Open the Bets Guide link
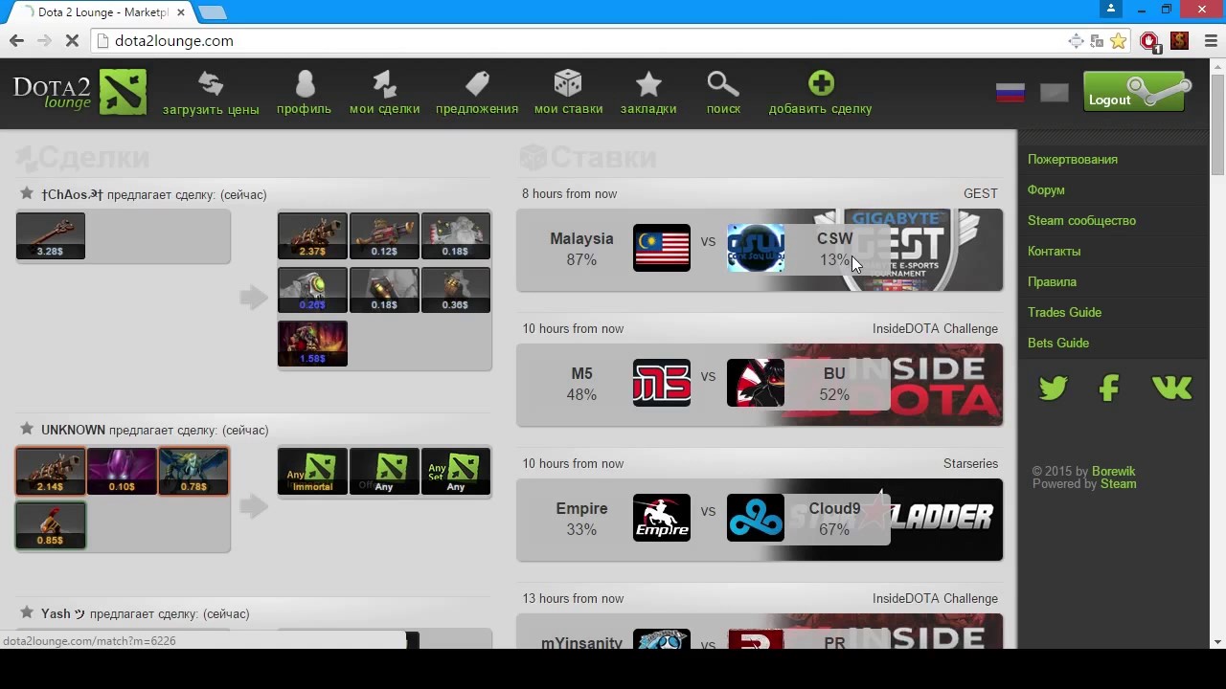Viewport: 1226px width, 689px height. pyautogui.click(x=1058, y=343)
